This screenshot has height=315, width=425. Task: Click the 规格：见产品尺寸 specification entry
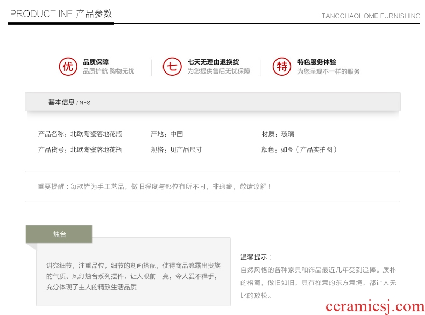pos(176,149)
